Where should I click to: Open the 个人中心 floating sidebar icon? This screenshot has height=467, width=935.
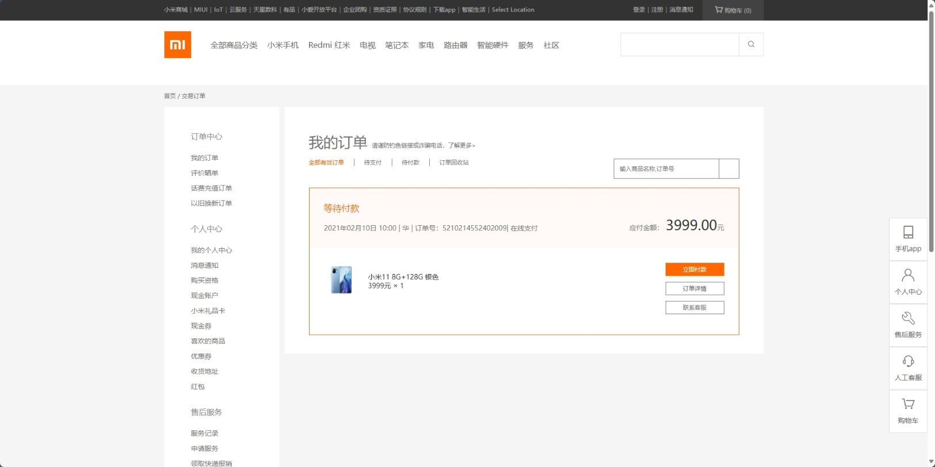coord(908,282)
